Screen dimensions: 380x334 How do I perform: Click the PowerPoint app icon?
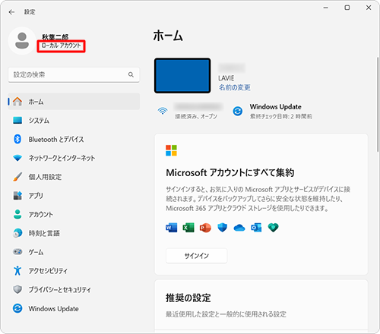(205, 228)
